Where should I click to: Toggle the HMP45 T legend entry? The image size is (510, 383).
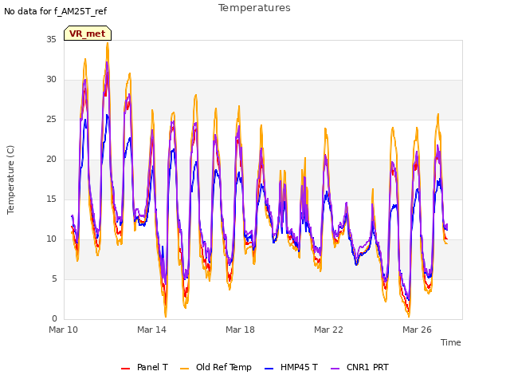(291, 367)
